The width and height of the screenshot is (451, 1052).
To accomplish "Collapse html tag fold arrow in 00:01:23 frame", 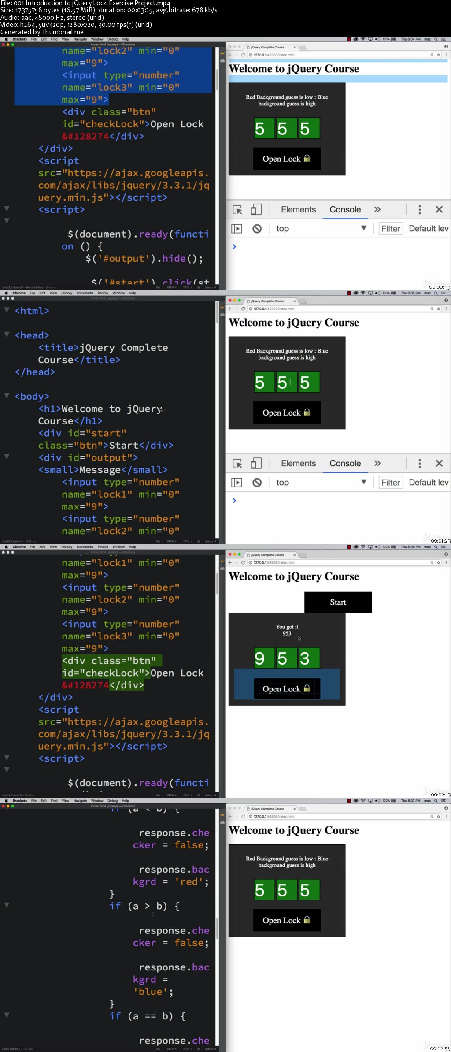I will click(7, 310).
